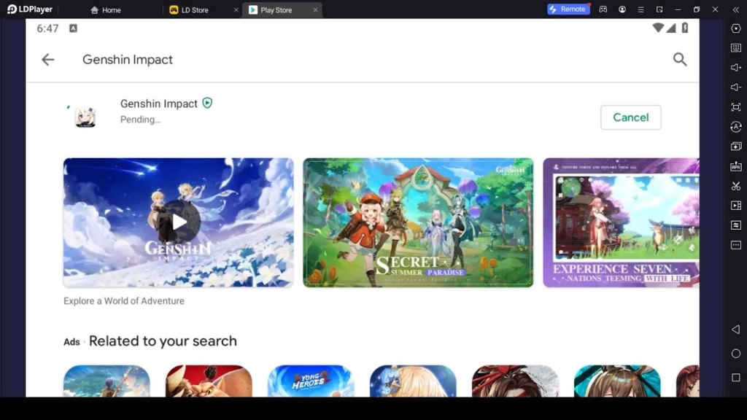The image size is (747, 420).
Task: Toggle fullscreen from the sidebar
Action: click(736, 107)
